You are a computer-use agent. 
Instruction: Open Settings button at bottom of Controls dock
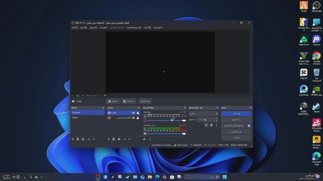pos(236,138)
